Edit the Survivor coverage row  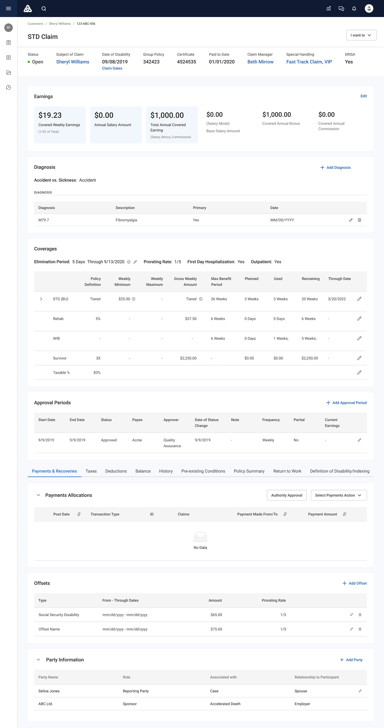click(x=359, y=358)
